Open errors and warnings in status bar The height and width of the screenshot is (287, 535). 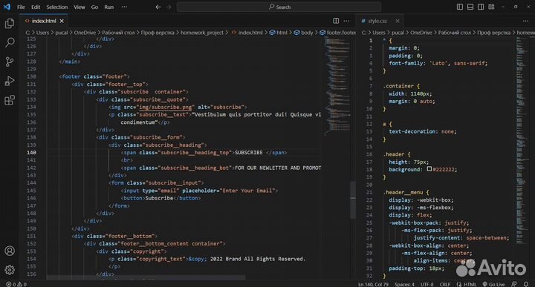tap(16, 284)
